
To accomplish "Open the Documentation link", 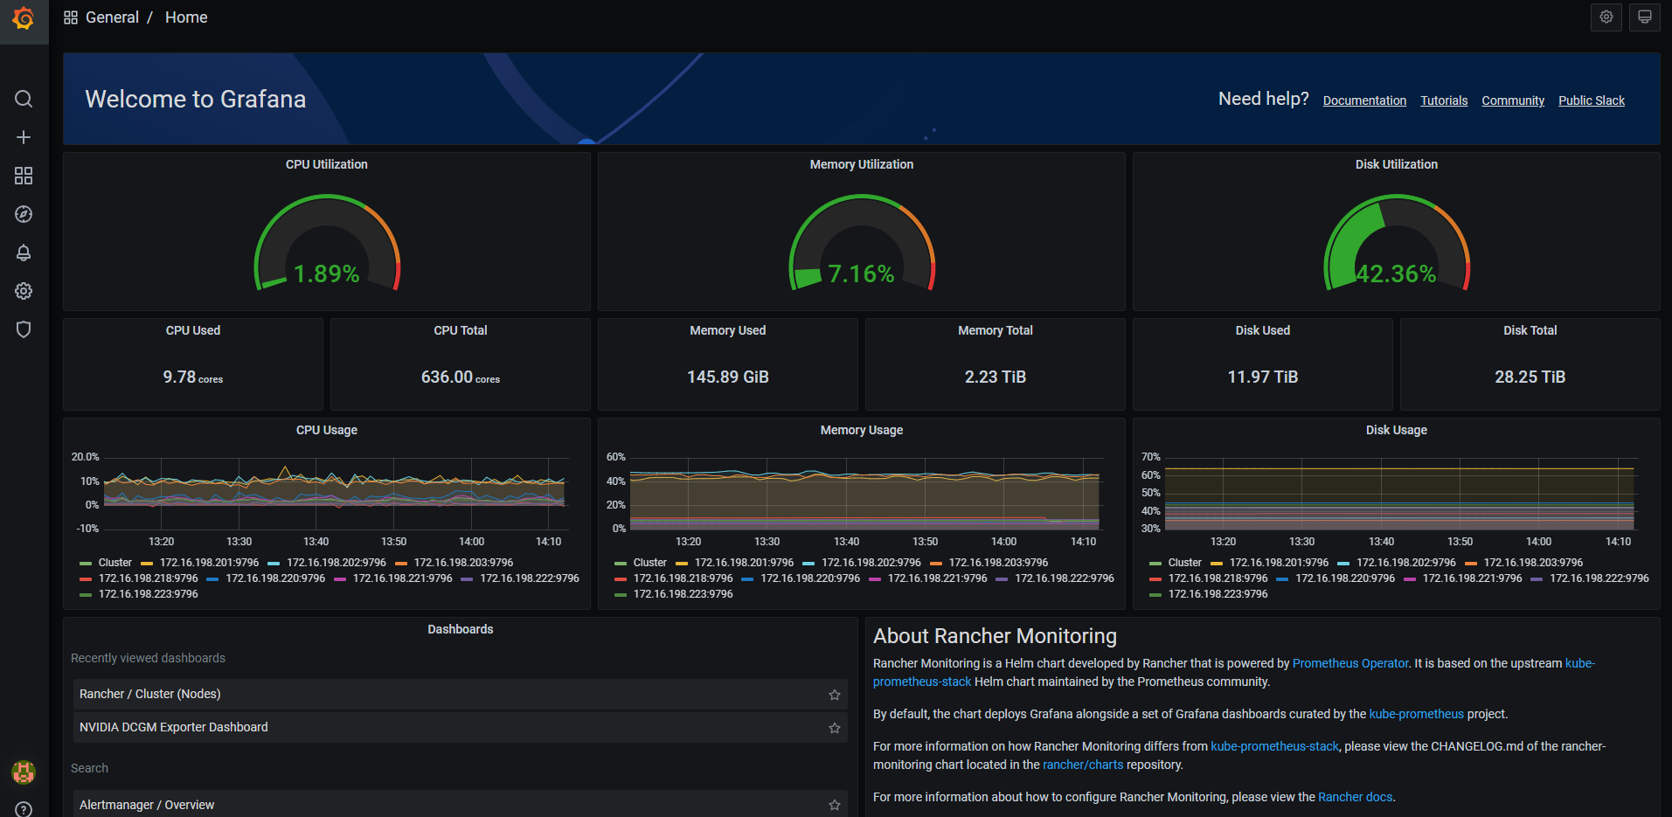I will point(1364,100).
